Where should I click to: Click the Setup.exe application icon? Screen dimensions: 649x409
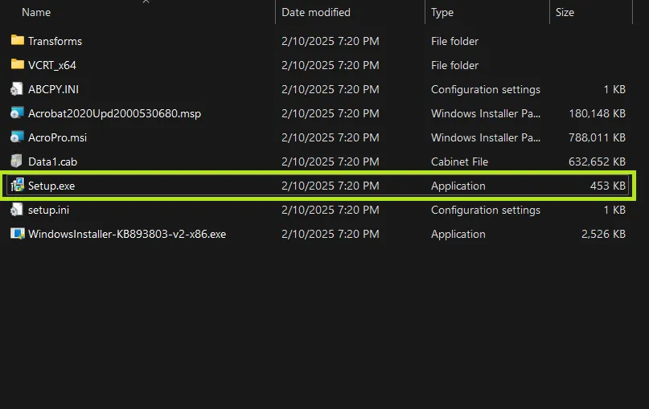point(17,186)
